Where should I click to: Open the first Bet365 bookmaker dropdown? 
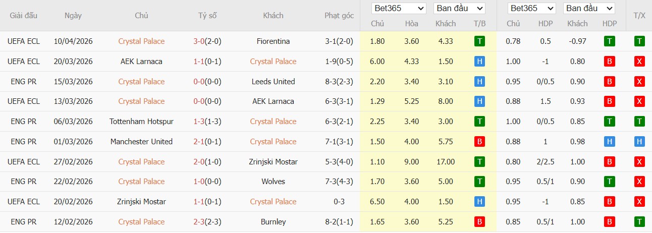point(398,9)
